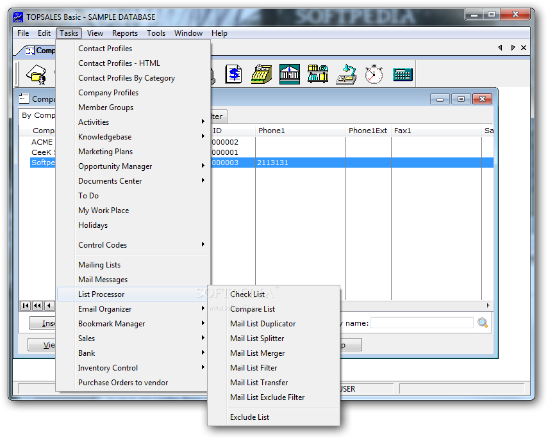Click the name search input field
This screenshot has width=548, height=439.
click(422, 323)
